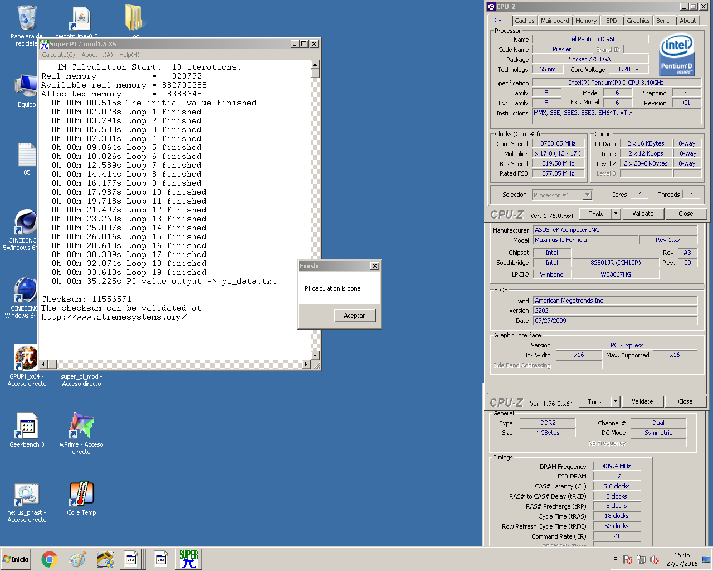Image resolution: width=713 pixels, height=571 pixels.
Task: Click the Intel Pentium D logo in CPU-Z
Action: [676, 55]
